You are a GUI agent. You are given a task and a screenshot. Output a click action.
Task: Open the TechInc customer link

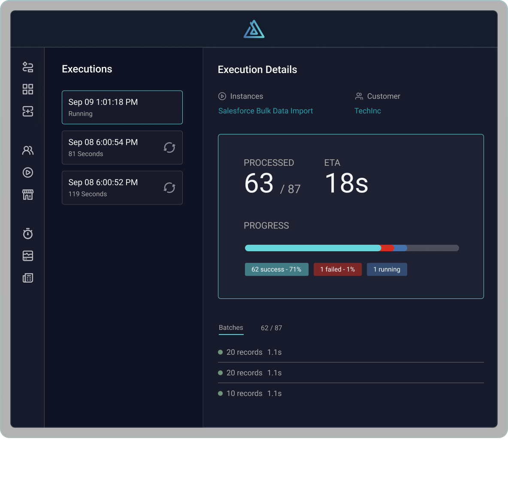(x=368, y=111)
